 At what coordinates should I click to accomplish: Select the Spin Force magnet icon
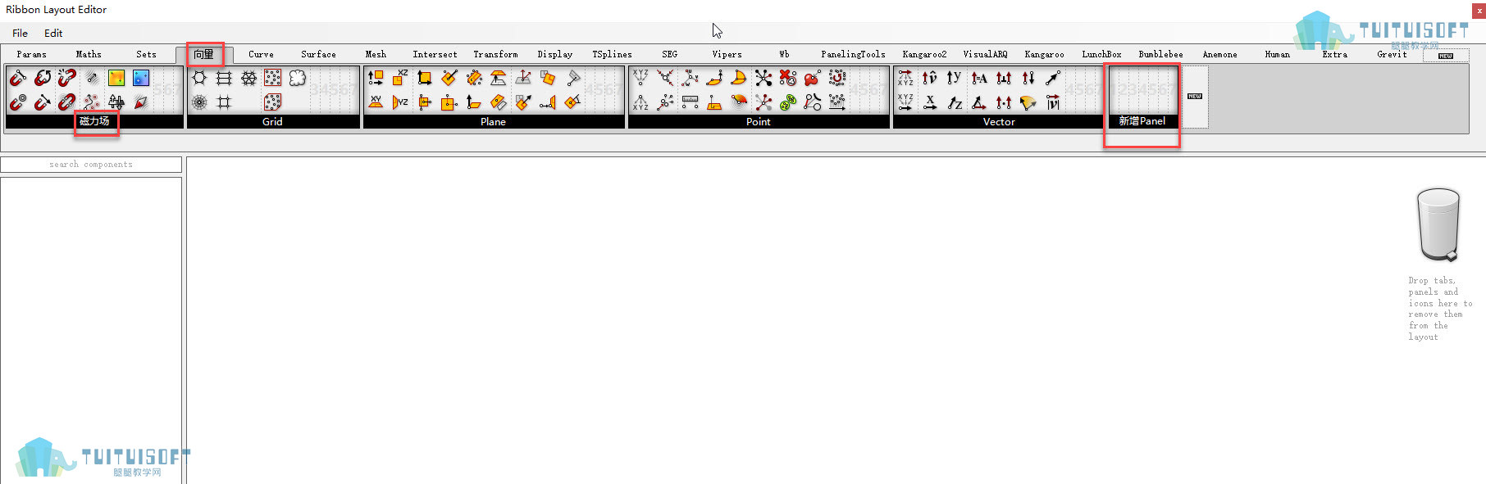[43, 78]
